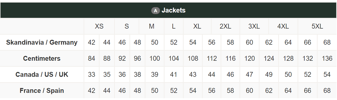The width and height of the screenshot is (337, 100).
Task: Click the 100 centimeters cell
Action: tap(155, 58)
